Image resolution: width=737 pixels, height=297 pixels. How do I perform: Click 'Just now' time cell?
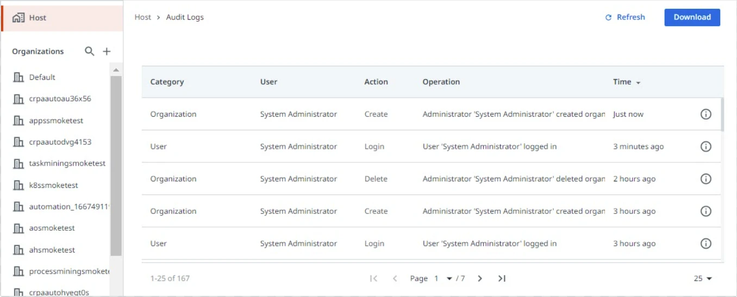[x=628, y=114]
